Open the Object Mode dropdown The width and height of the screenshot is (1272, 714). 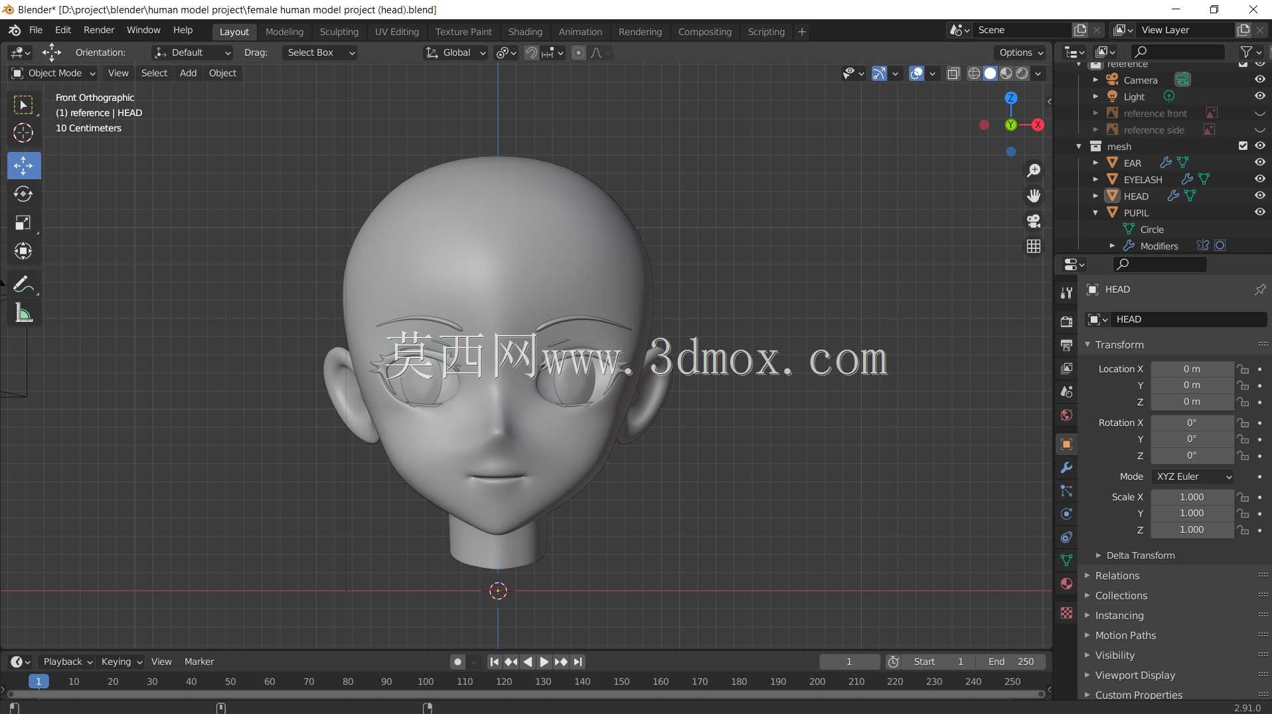pos(53,73)
